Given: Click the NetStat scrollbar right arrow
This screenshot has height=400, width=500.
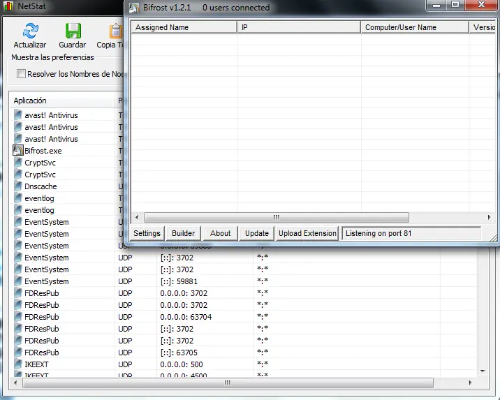Looking at the screenshot, I should point(471,383).
